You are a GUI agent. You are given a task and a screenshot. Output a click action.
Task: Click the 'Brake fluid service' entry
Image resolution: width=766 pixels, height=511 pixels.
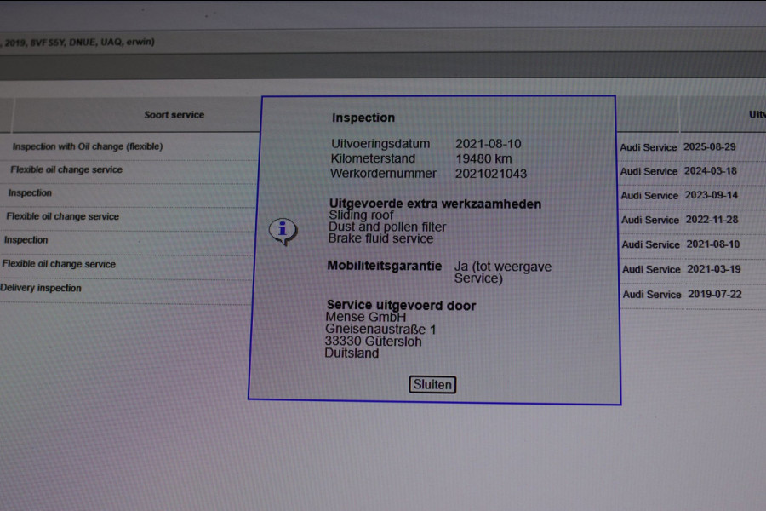[380, 238]
